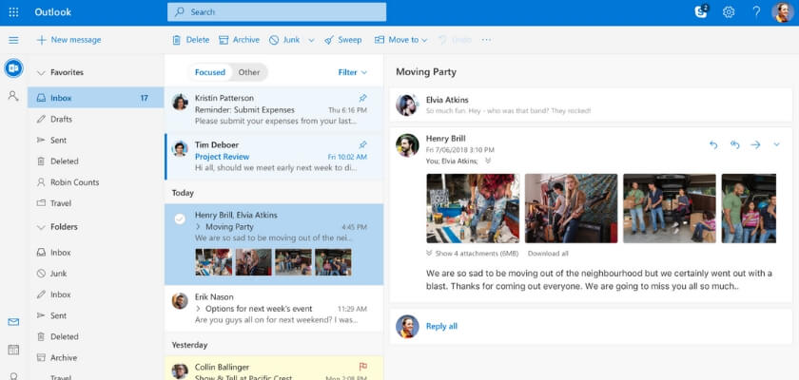Open the help question mark
The image size is (799, 380).
coord(756,12)
